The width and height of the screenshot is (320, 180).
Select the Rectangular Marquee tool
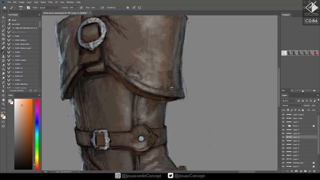(x=3, y=22)
